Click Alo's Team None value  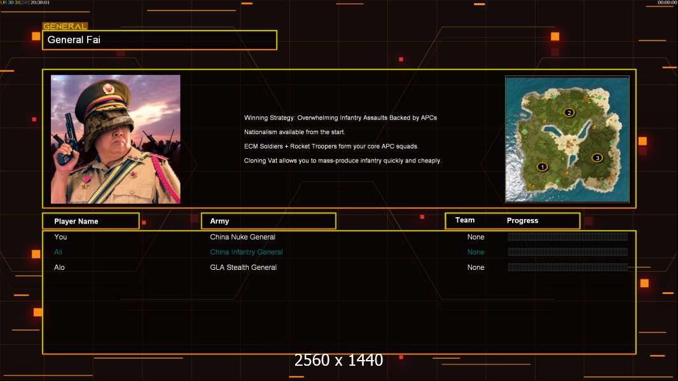click(x=476, y=267)
